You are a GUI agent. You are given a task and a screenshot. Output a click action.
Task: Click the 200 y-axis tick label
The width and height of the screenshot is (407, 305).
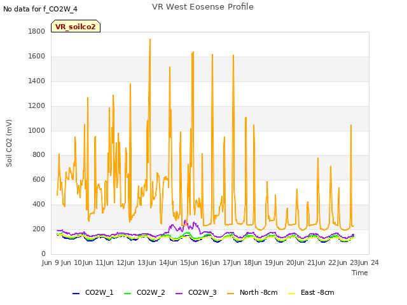[39, 229]
